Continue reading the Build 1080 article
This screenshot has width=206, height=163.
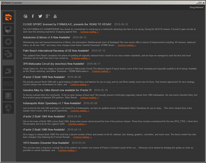82,137
